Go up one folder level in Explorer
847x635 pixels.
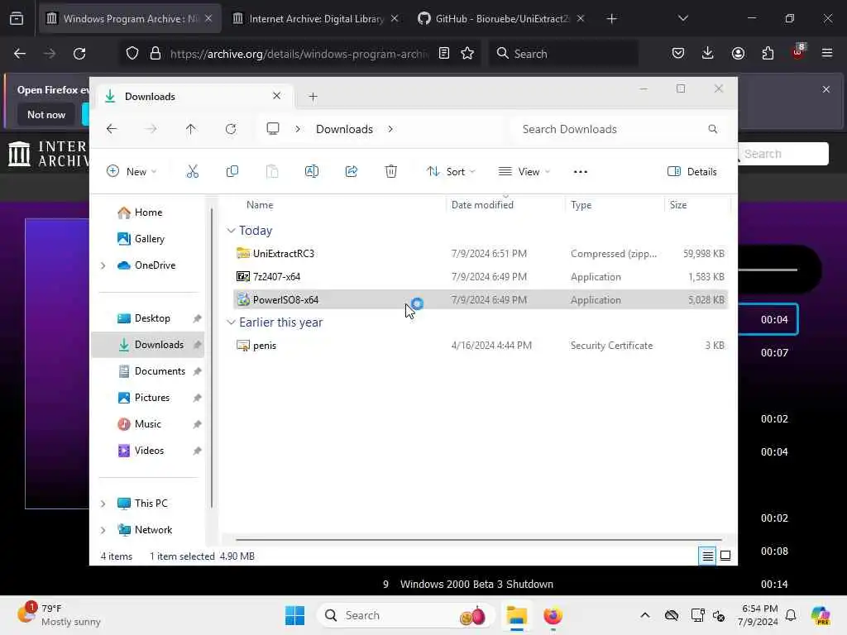click(x=191, y=129)
